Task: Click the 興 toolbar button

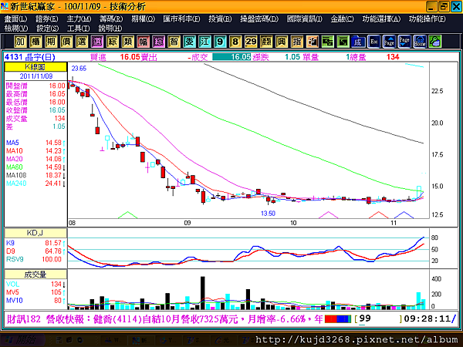Action: (281, 42)
